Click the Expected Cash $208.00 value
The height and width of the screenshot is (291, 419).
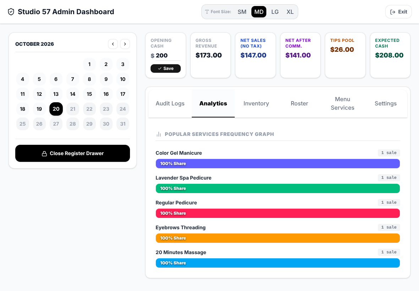click(x=389, y=55)
